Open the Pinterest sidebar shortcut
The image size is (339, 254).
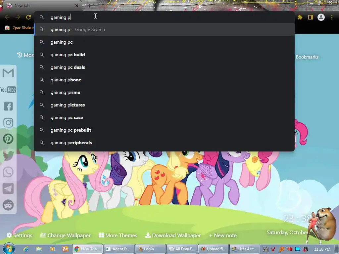(8, 139)
